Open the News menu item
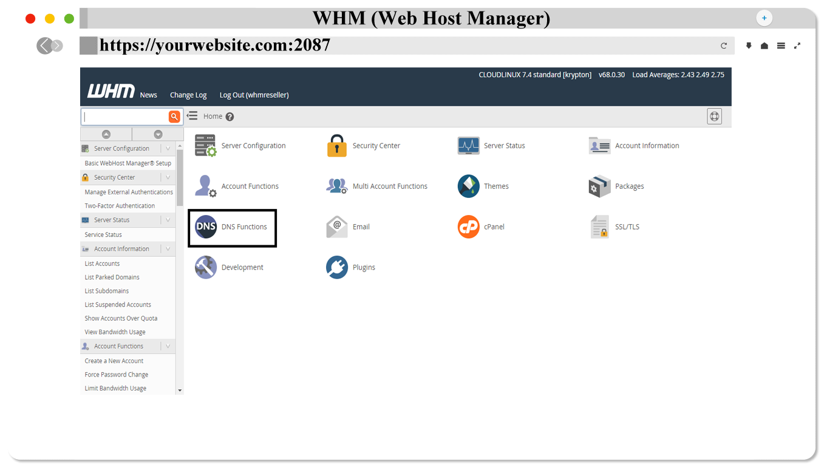 [148, 95]
